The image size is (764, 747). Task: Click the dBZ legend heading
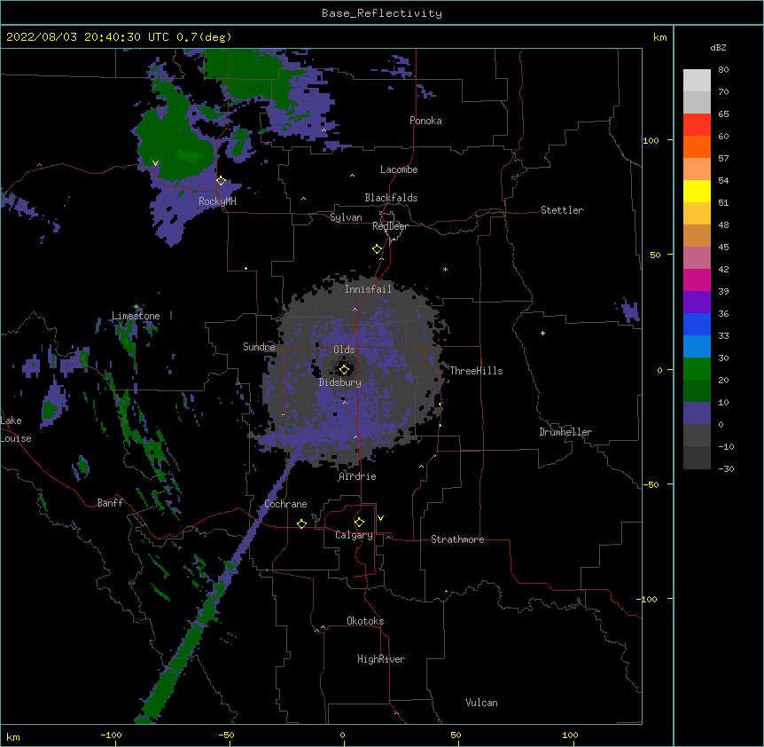pos(718,47)
